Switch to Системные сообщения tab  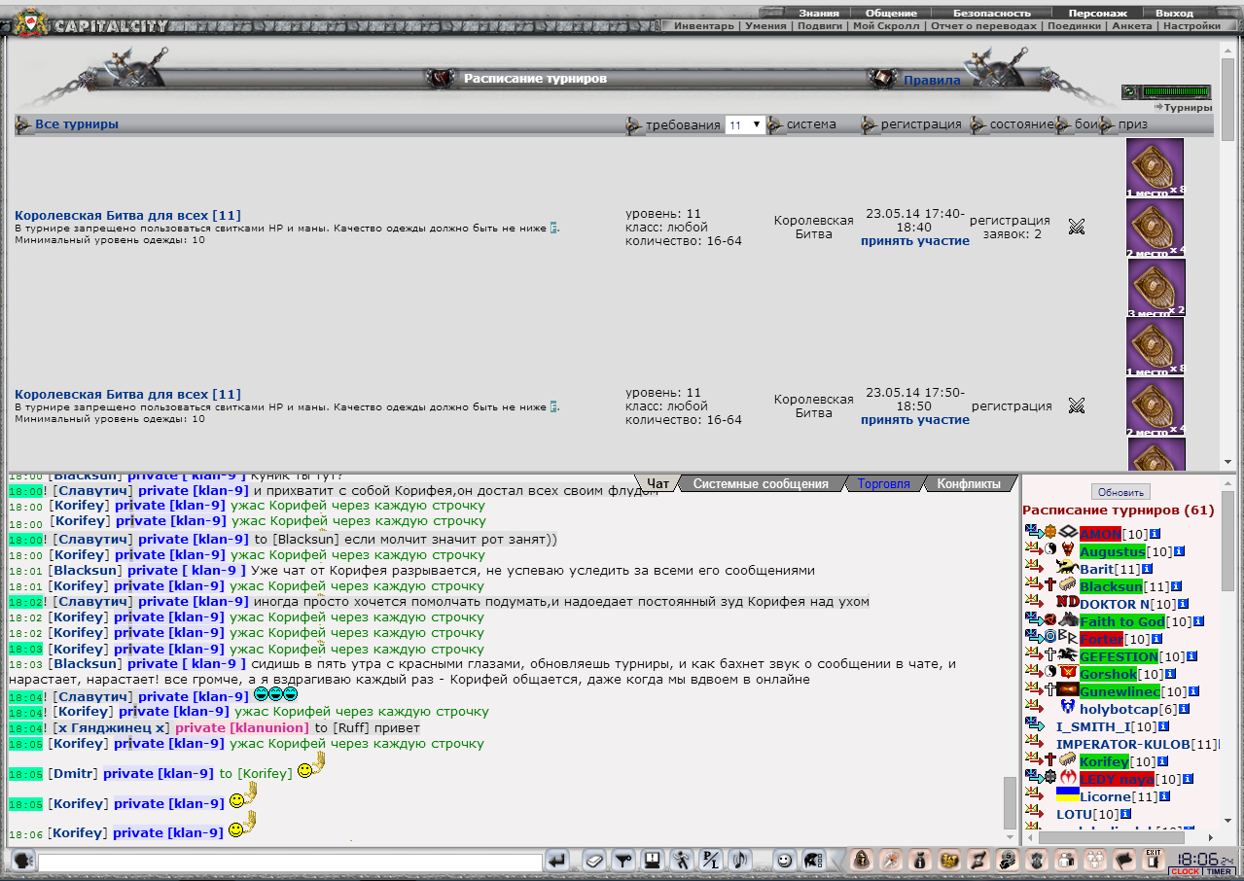click(761, 483)
